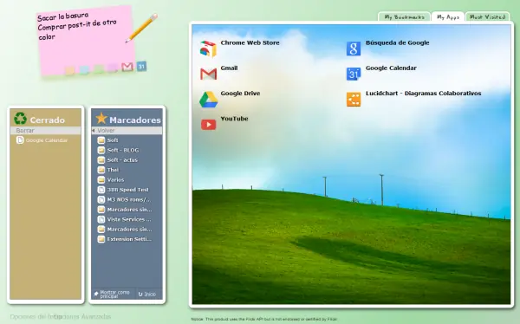Launch the YouTube app icon

click(x=208, y=125)
